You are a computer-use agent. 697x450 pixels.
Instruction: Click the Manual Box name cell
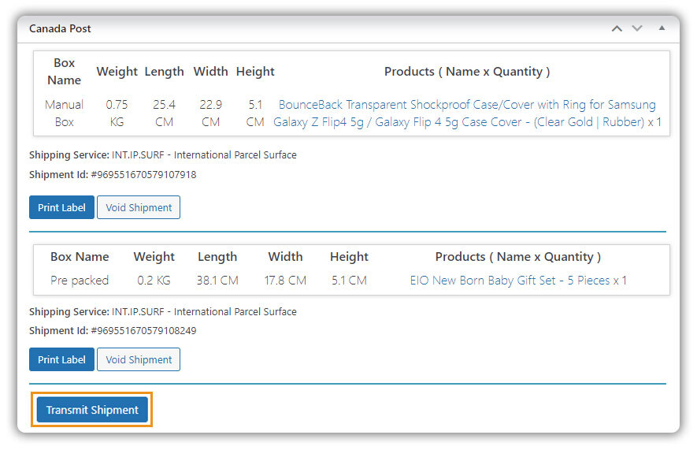(65, 113)
